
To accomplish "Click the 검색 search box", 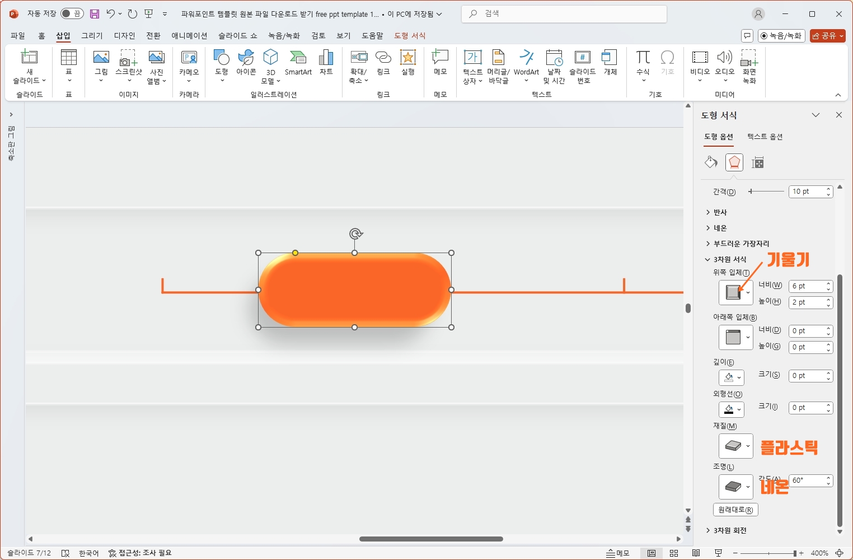I will coord(564,13).
